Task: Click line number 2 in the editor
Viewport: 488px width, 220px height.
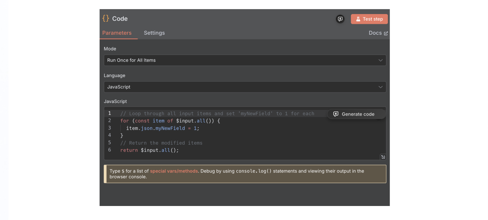Action: point(110,121)
